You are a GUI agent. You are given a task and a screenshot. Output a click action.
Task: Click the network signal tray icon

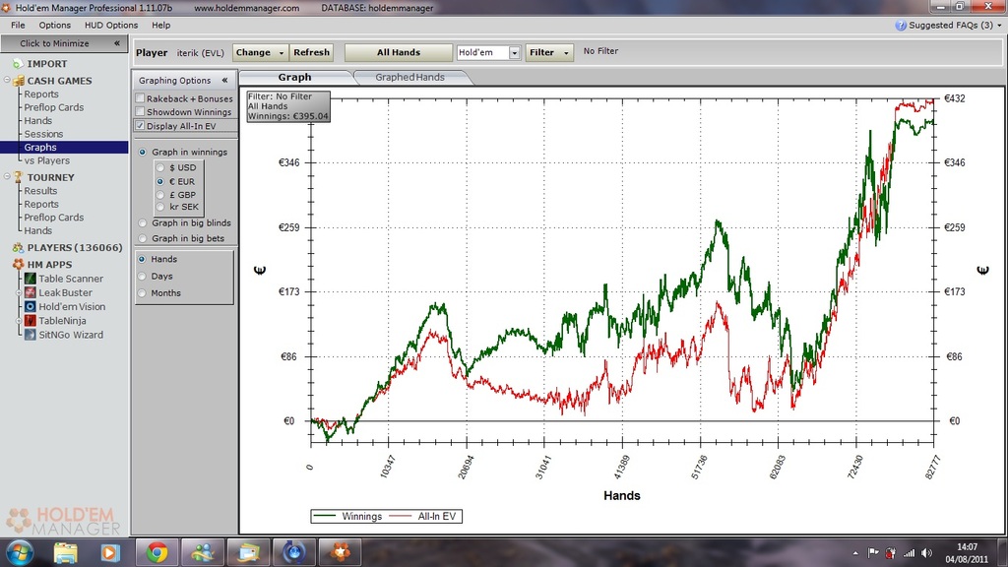click(x=909, y=553)
